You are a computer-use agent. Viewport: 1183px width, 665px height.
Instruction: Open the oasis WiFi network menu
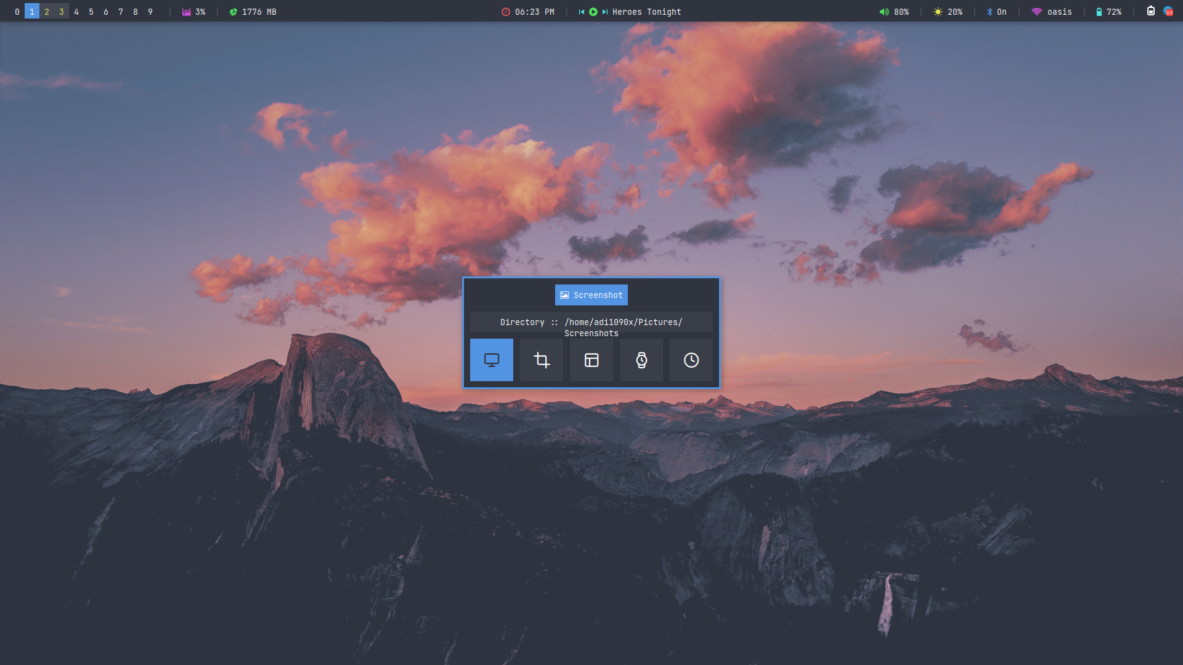[1052, 12]
